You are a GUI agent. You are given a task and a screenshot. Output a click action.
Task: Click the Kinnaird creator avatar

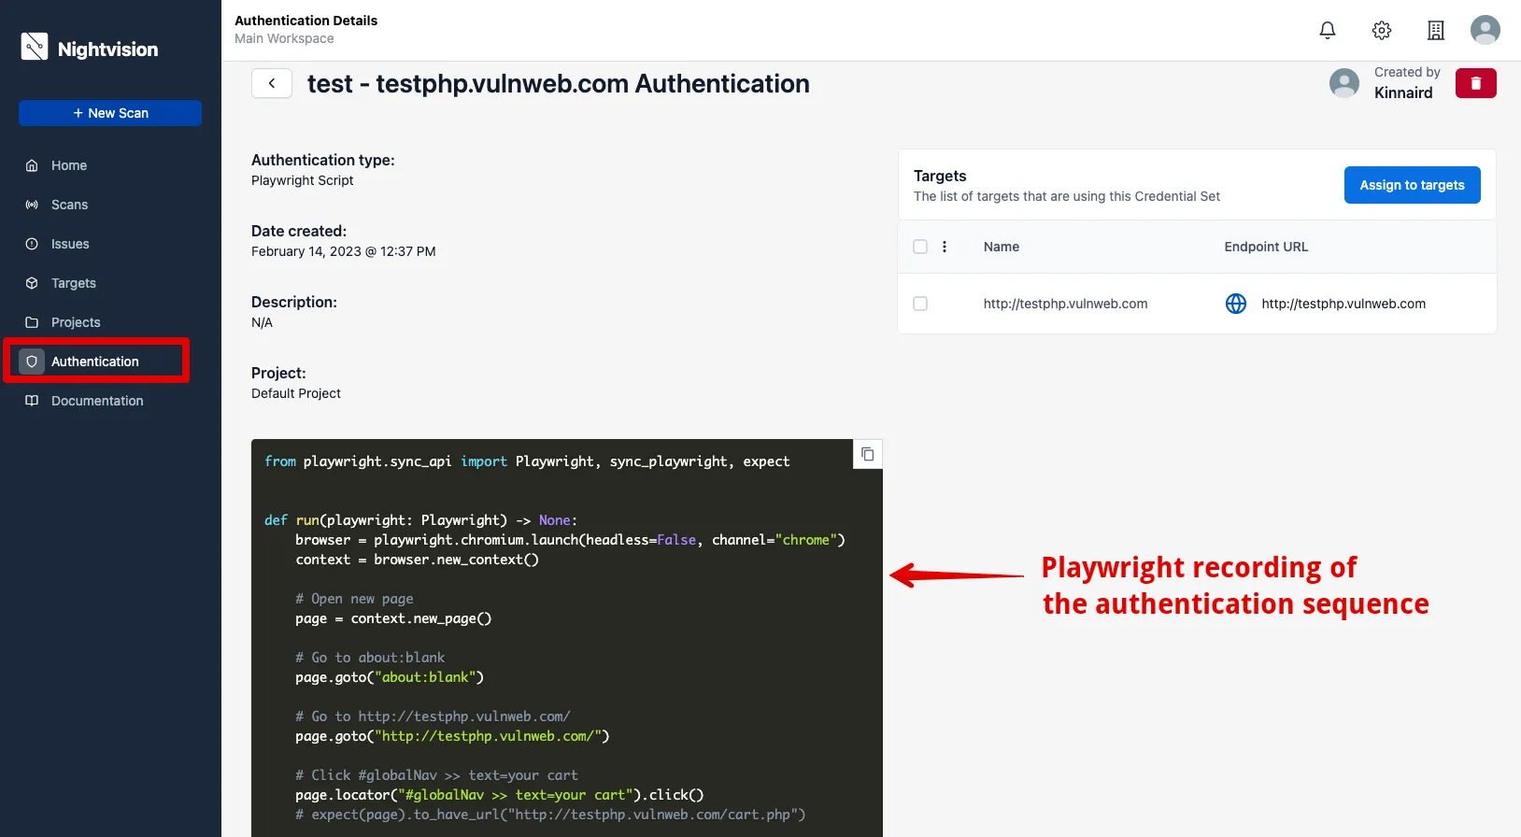click(1344, 83)
